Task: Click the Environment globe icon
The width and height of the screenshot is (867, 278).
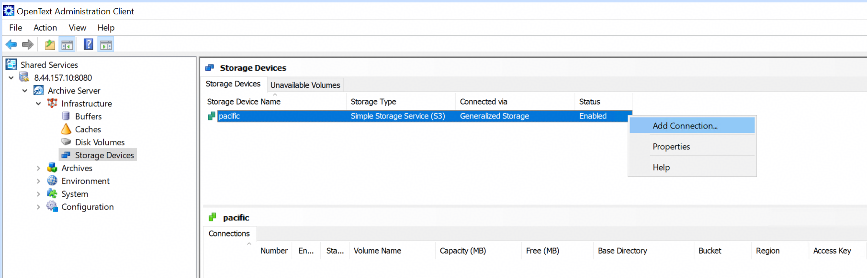Action: point(52,181)
